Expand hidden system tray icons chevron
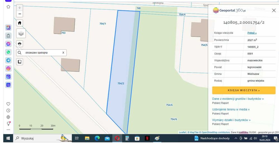Viewport: 279px width, 157px height. pyautogui.click(x=236, y=138)
